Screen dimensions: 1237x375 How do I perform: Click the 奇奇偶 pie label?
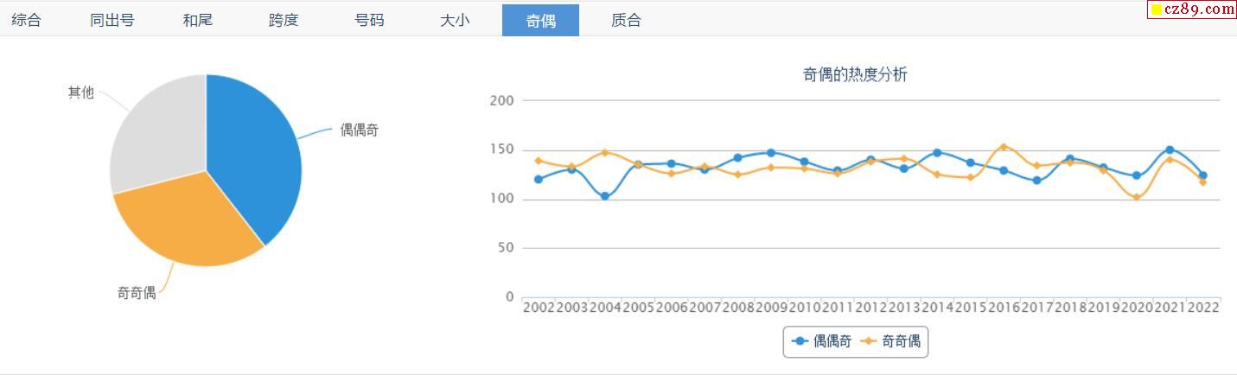tap(137, 293)
